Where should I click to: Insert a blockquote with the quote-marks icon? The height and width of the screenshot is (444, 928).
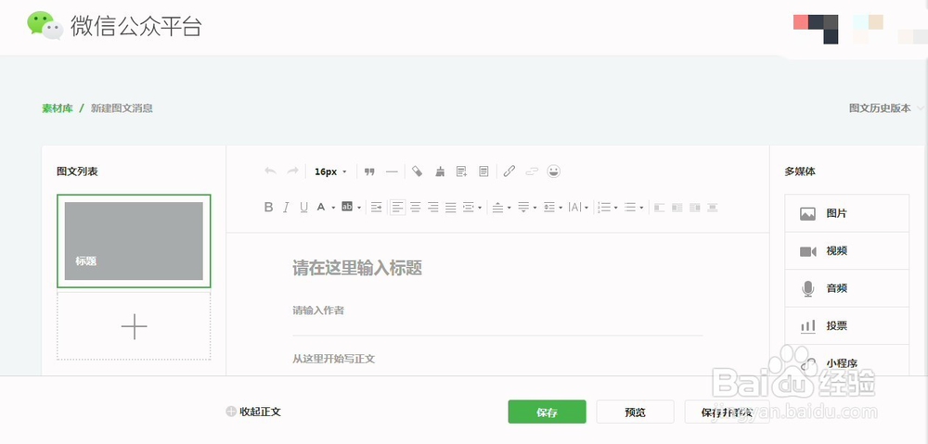[369, 171]
